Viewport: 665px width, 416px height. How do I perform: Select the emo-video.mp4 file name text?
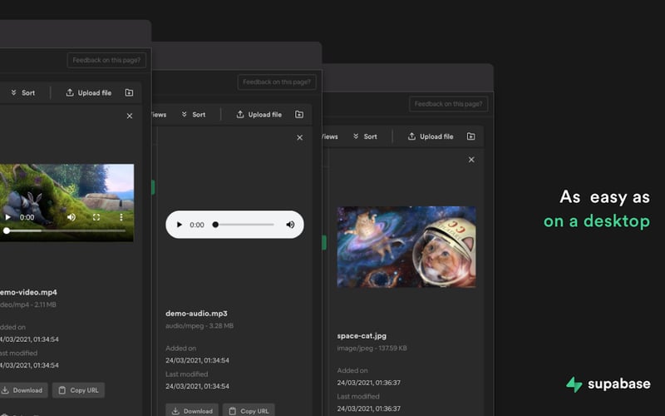click(x=28, y=292)
